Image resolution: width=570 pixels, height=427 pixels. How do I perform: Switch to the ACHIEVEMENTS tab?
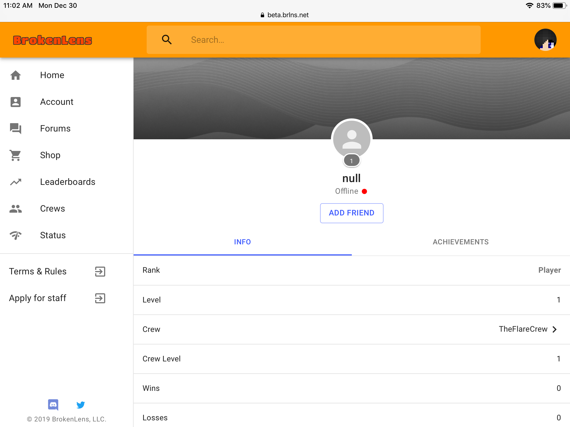click(x=461, y=242)
